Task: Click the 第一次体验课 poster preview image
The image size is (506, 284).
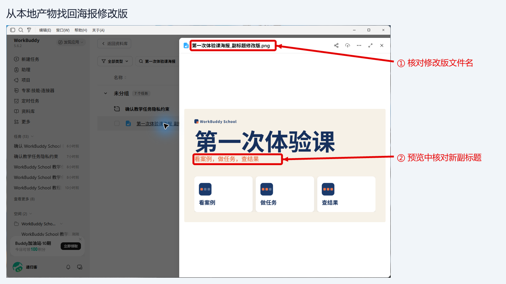Action: pyautogui.click(x=285, y=165)
